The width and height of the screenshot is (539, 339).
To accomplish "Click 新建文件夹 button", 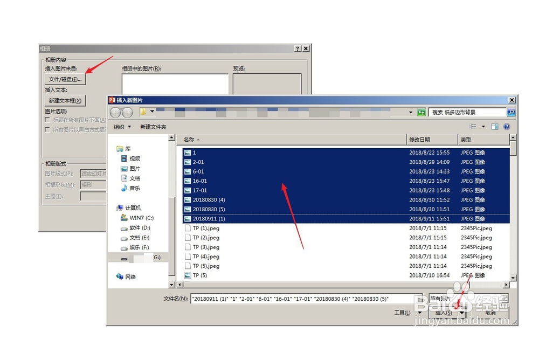I will [x=153, y=127].
